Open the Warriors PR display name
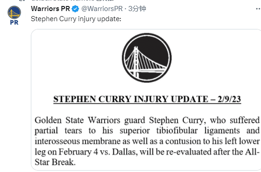This screenshot has width=261, height=172. (51, 9)
